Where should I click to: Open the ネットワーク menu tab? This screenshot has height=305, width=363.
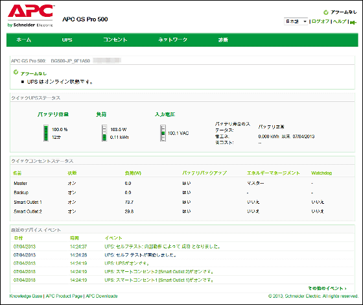click(x=172, y=40)
